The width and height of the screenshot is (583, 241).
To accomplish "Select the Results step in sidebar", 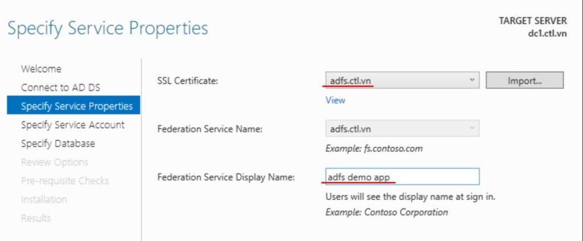I will pos(36,218).
